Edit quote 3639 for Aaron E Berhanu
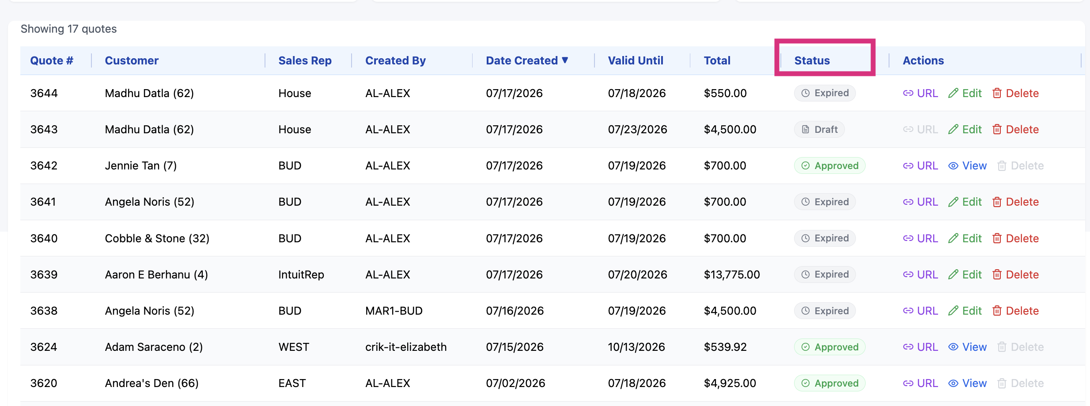 coord(965,274)
